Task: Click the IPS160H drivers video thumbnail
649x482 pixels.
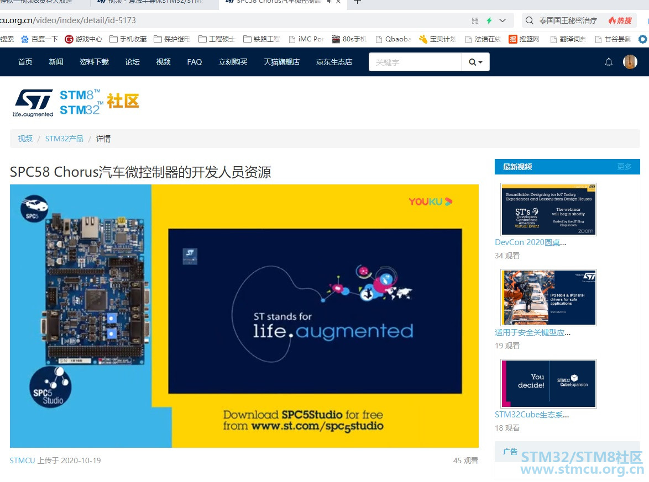Action: tap(548, 298)
